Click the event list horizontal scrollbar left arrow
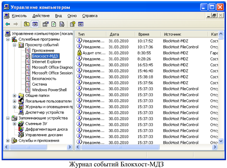The height and width of the screenshot is (168, 227). click(x=78, y=147)
